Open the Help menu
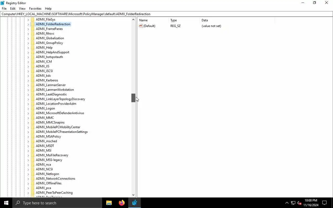Viewport: 333px width, 208px height. pos(48,9)
